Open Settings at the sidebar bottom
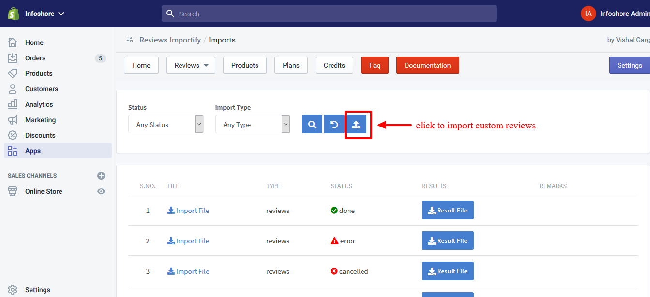This screenshot has width=650, height=297. tap(37, 290)
